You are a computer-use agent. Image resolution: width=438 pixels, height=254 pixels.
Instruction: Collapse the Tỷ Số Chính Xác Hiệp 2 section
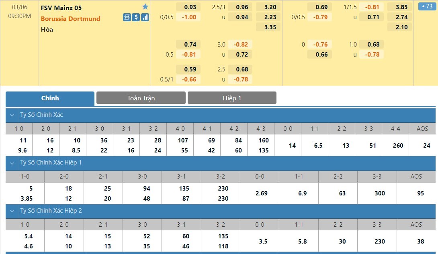12,211
